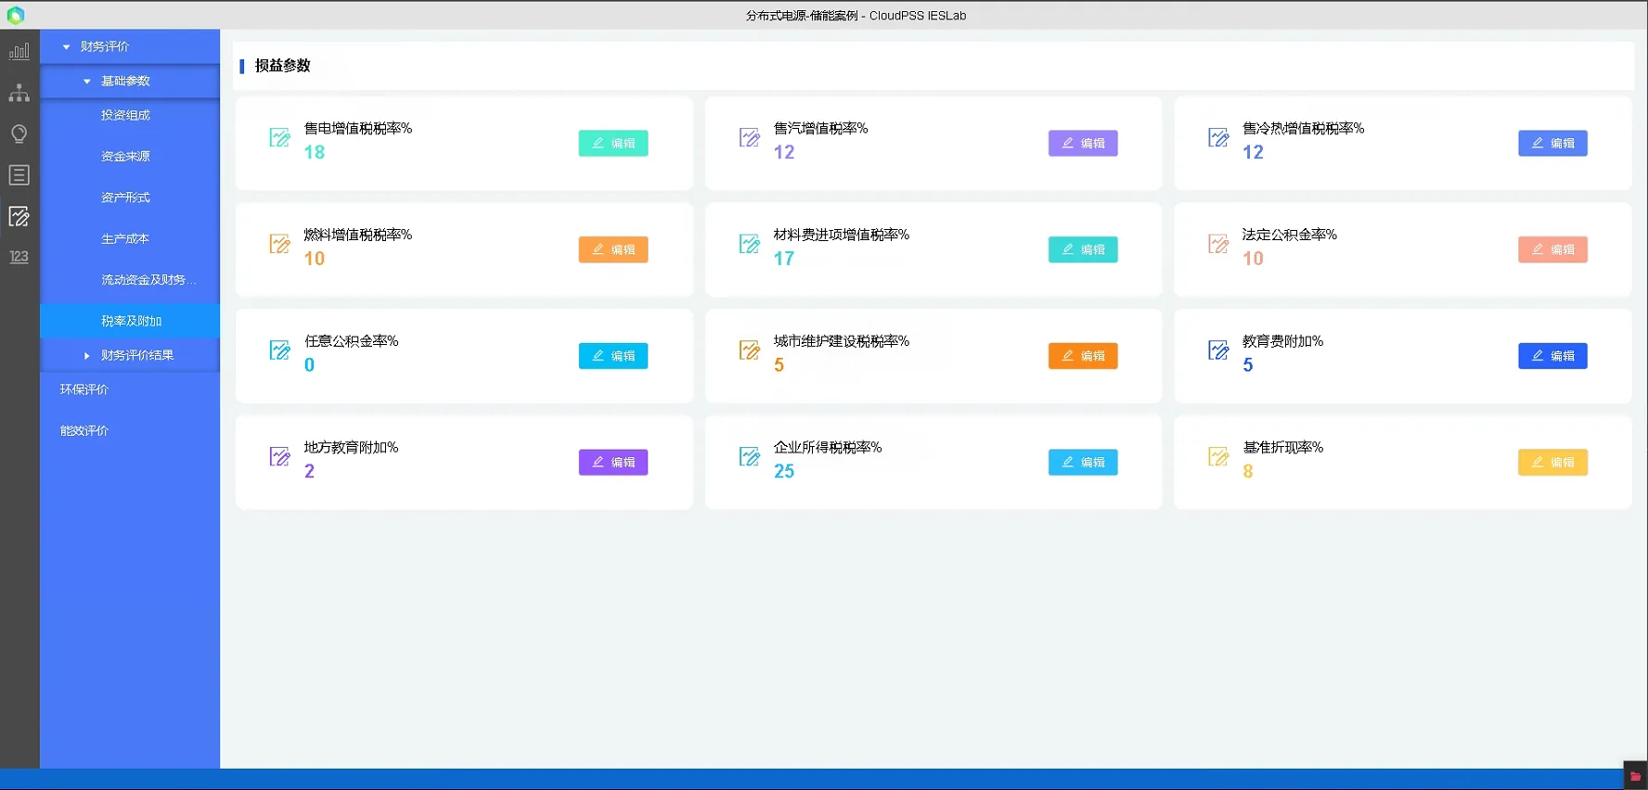Click the 城市维护建设税税率% card icon

pos(750,350)
